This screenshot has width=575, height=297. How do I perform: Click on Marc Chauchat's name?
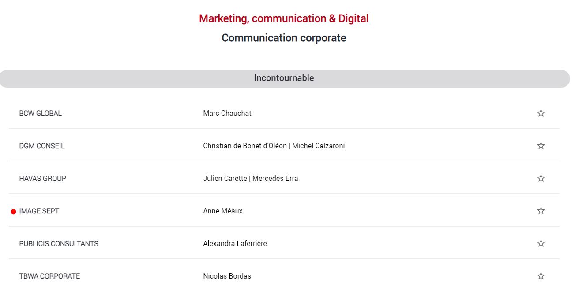[227, 113]
